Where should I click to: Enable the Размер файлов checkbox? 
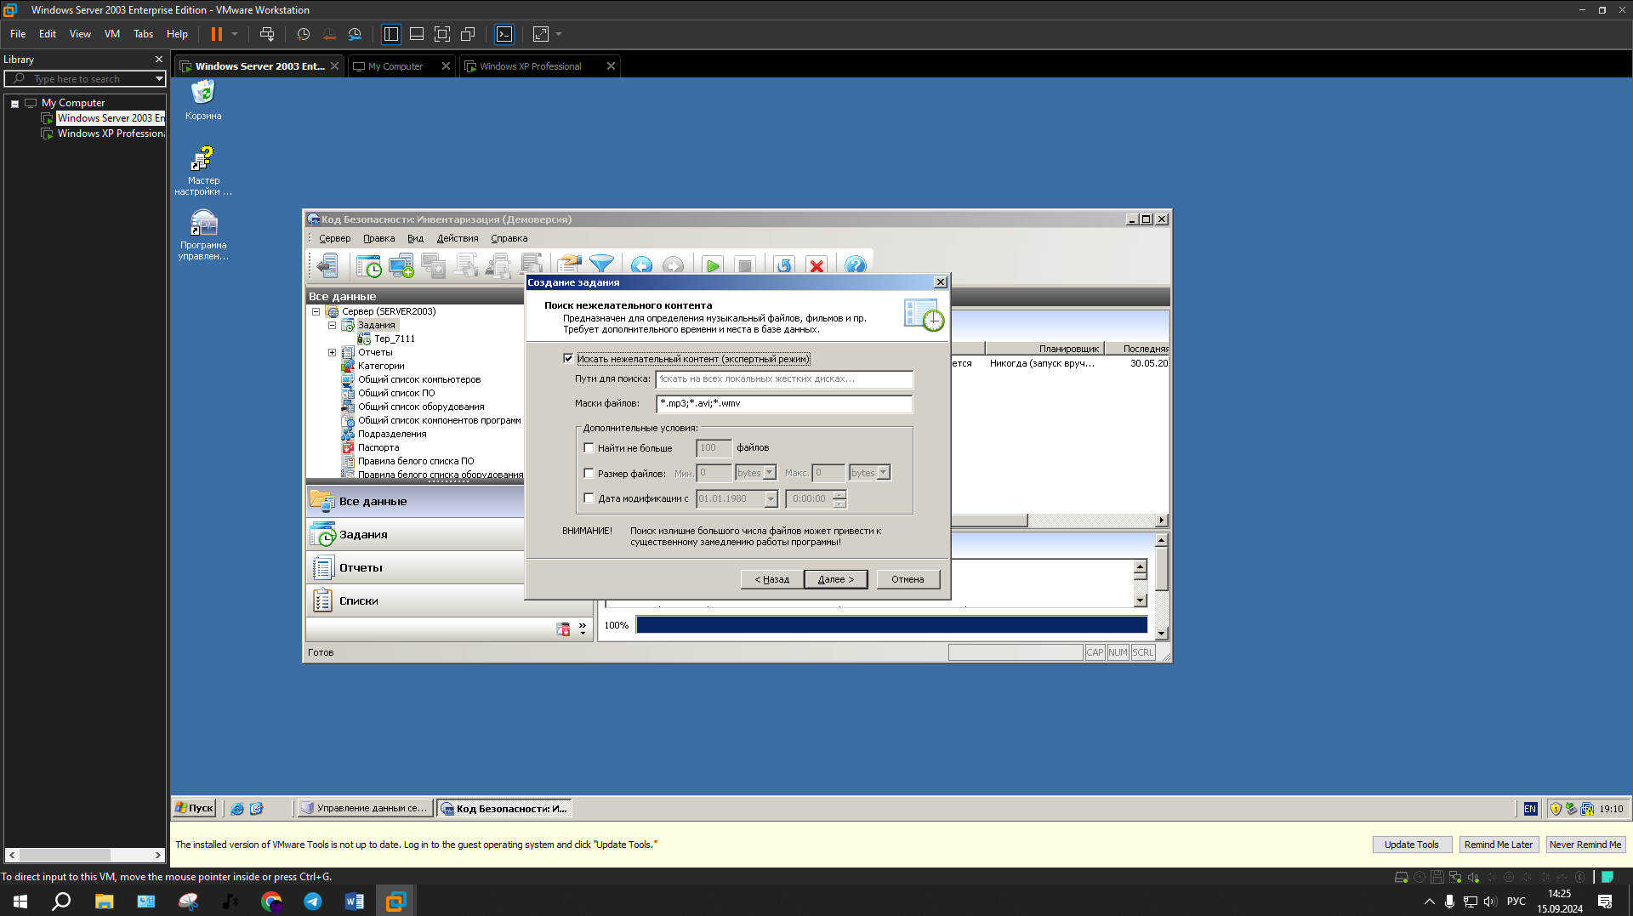(x=589, y=474)
